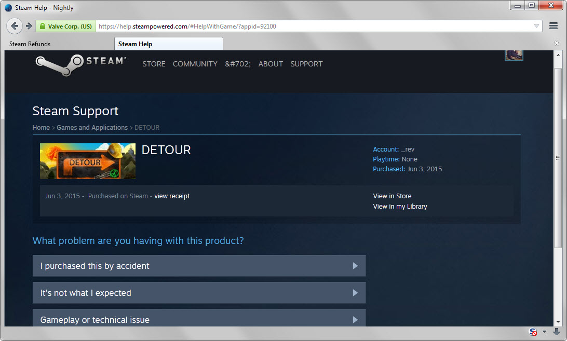Image resolution: width=567 pixels, height=341 pixels.
Task: Open the ABOUT menu item
Action: (271, 64)
